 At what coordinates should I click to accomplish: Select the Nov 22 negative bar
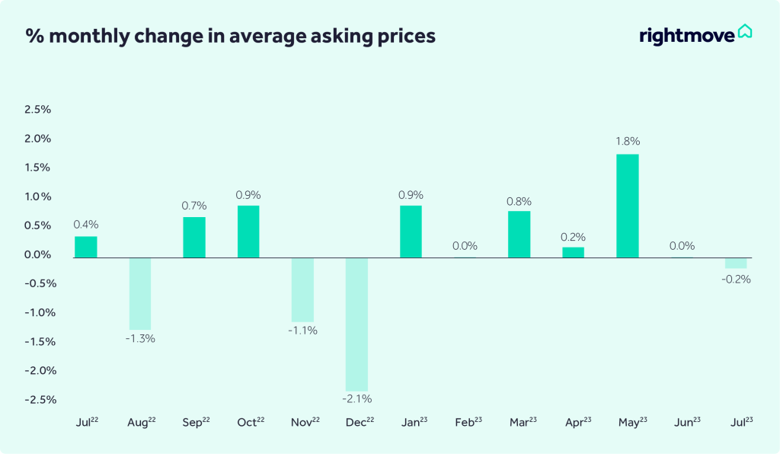click(x=302, y=289)
